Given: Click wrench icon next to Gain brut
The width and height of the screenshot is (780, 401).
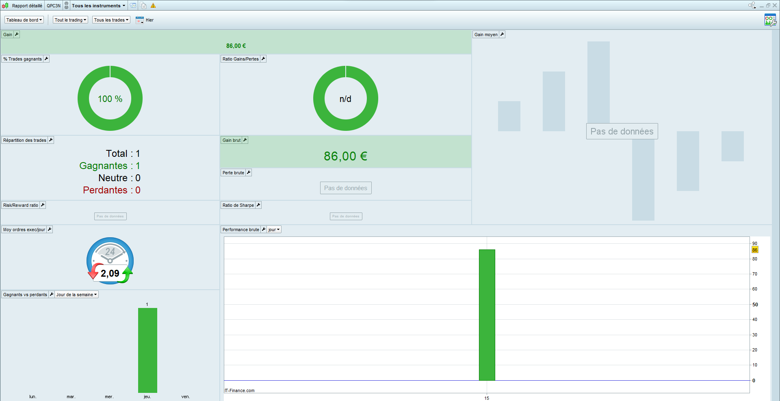Looking at the screenshot, I should pos(245,140).
